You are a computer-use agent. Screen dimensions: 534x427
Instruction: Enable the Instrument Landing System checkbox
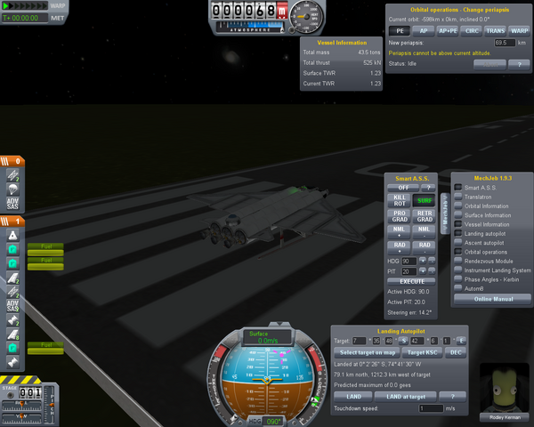[458, 270]
